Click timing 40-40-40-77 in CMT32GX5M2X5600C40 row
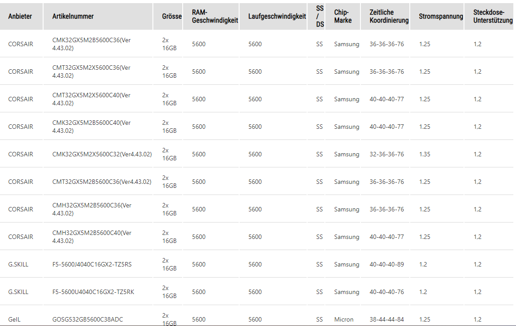This screenshot has width=516, height=326. tap(387, 99)
